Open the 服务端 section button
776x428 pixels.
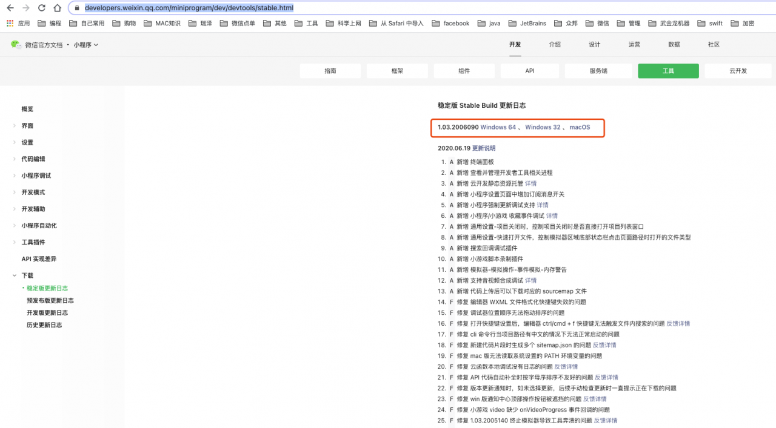click(598, 71)
